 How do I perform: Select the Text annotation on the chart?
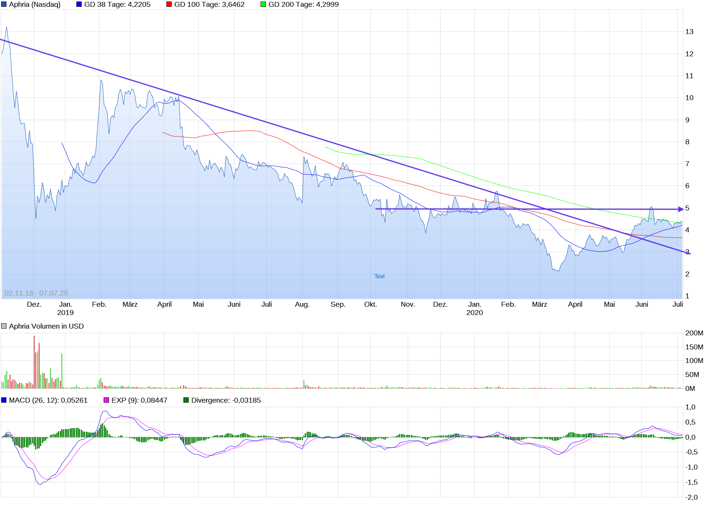[379, 276]
